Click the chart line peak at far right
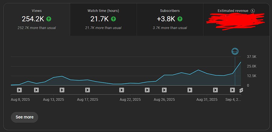The height and width of the screenshot is (132, 272). [x=241, y=62]
